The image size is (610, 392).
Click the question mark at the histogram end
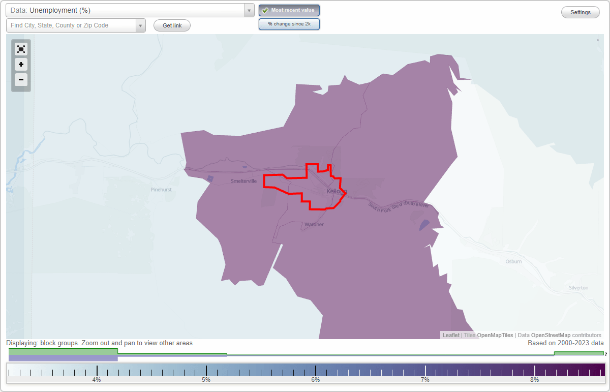606,354
